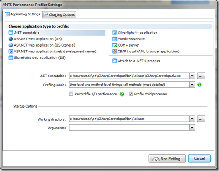Open help icon beside Record file I/O performance
Image resolution: width=219 pixels, height=171 pixels.
click(x=122, y=94)
